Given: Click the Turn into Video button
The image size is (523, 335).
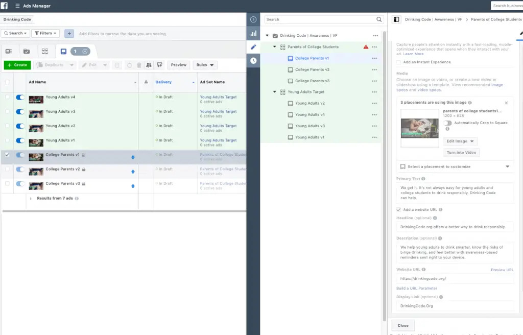Looking at the screenshot, I should (x=461, y=153).
